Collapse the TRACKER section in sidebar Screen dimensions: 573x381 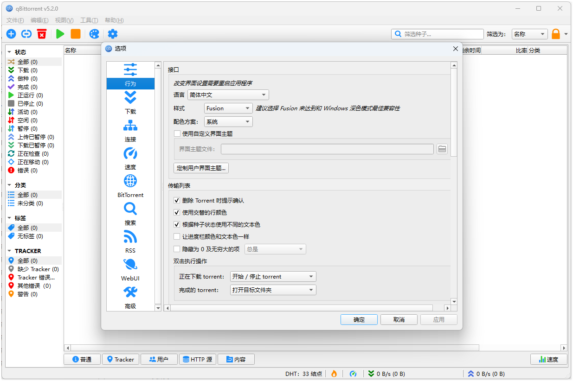click(x=9, y=251)
